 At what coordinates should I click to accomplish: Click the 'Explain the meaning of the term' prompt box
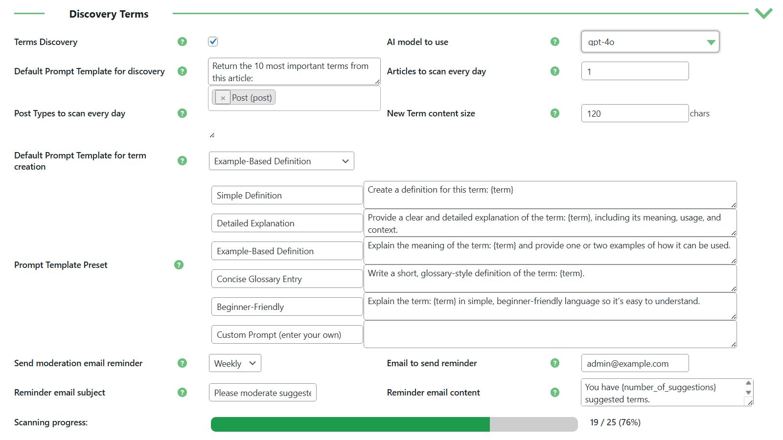[x=550, y=250]
